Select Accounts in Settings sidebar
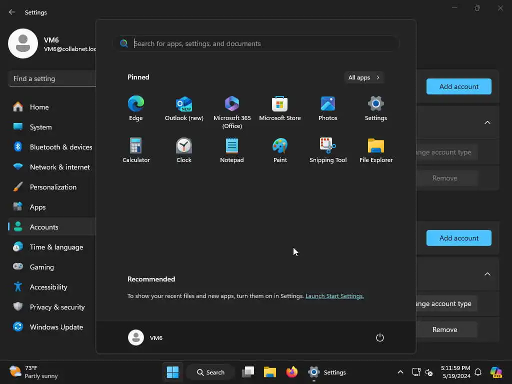 coord(52,227)
